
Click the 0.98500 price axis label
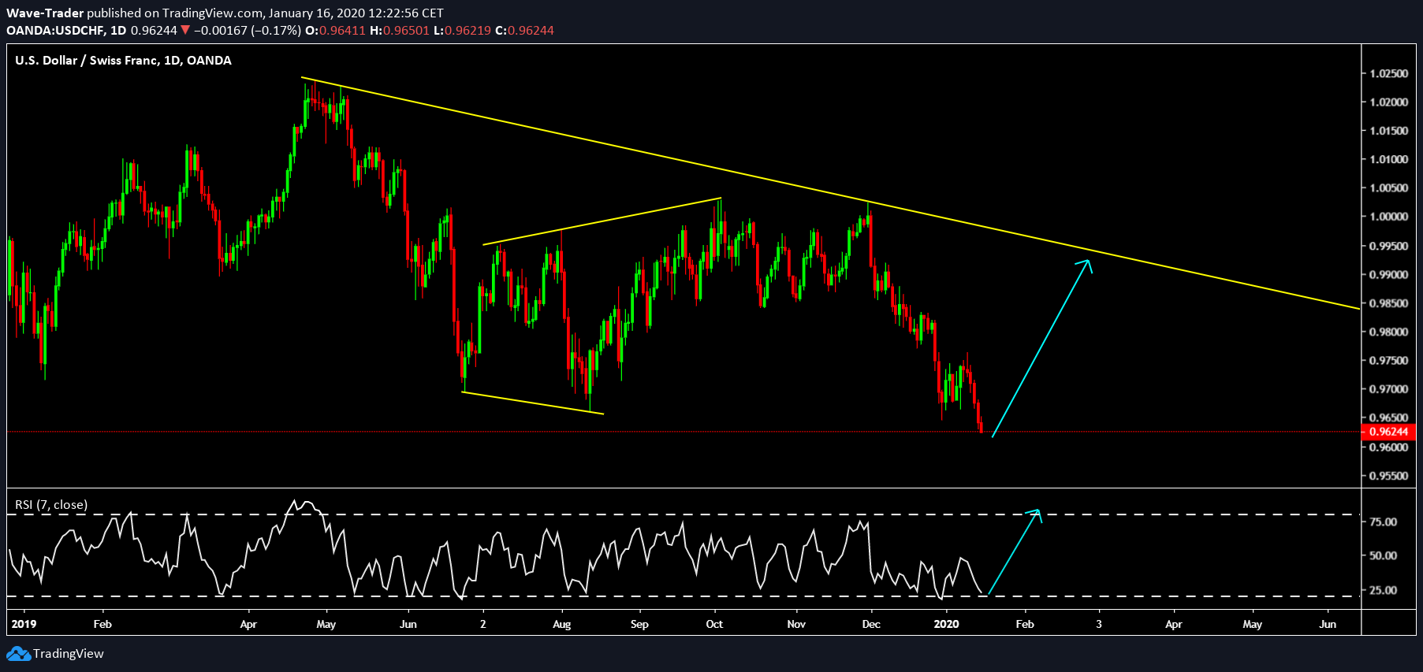click(1388, 303)
